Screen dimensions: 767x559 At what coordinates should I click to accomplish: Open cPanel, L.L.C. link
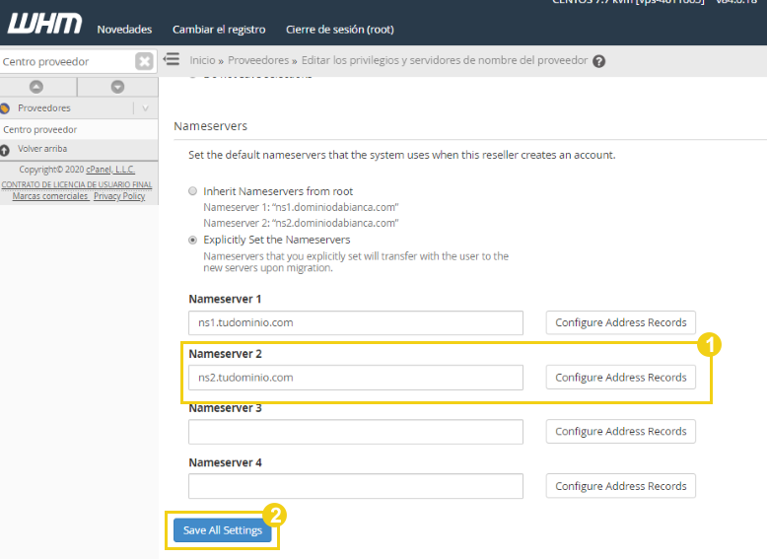coord(110,170)
